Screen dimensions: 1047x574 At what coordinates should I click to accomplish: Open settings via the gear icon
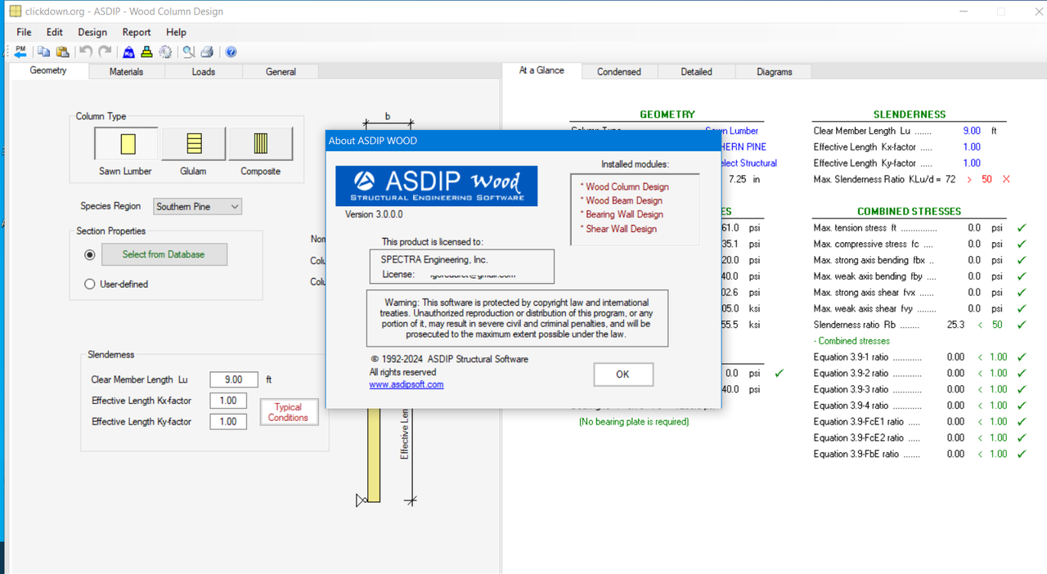click(x=165, y=52)
